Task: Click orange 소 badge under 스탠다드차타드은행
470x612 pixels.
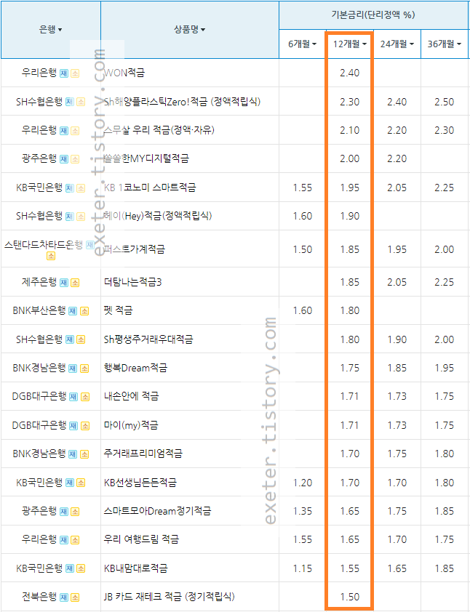Action: click(51, 256)
